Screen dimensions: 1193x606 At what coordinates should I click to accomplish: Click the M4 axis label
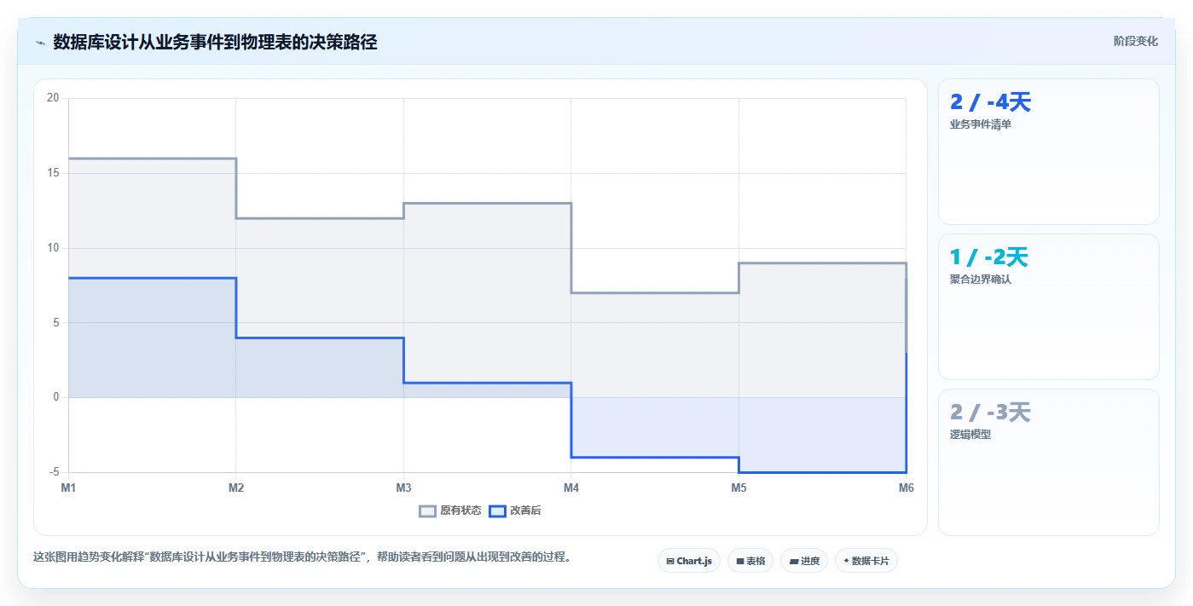[x=571, y=488]
